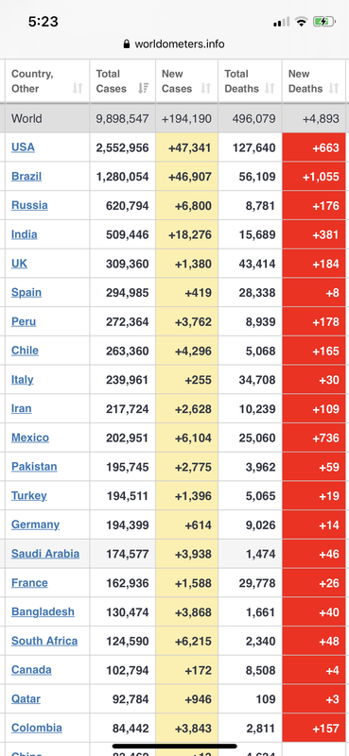Screen dimensions: 349x756
Task: Open the Germany country link
Action: click(36, 524)
